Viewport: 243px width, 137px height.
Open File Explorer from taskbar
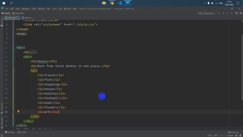(x=104, y=3)
